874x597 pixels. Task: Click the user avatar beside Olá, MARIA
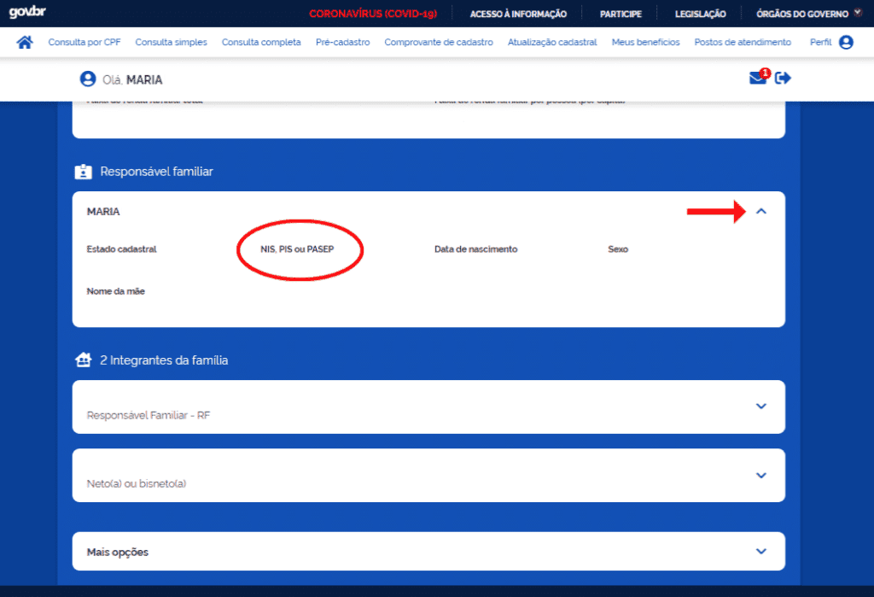(x=87, y=79)
